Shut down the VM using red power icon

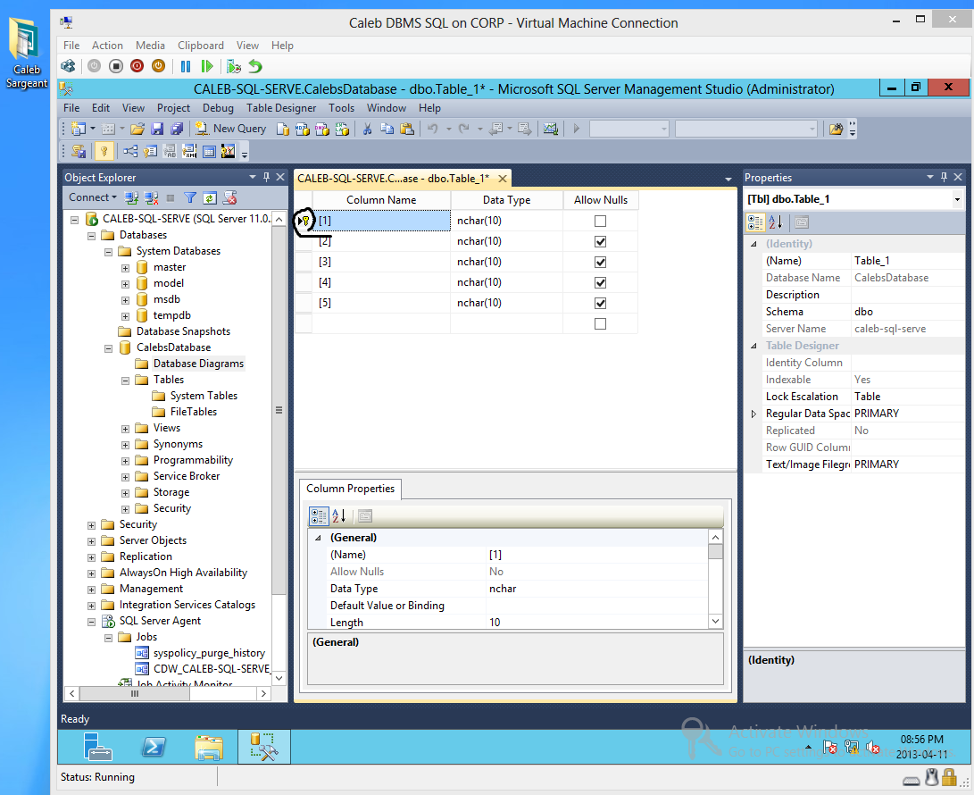pos(137,66)
